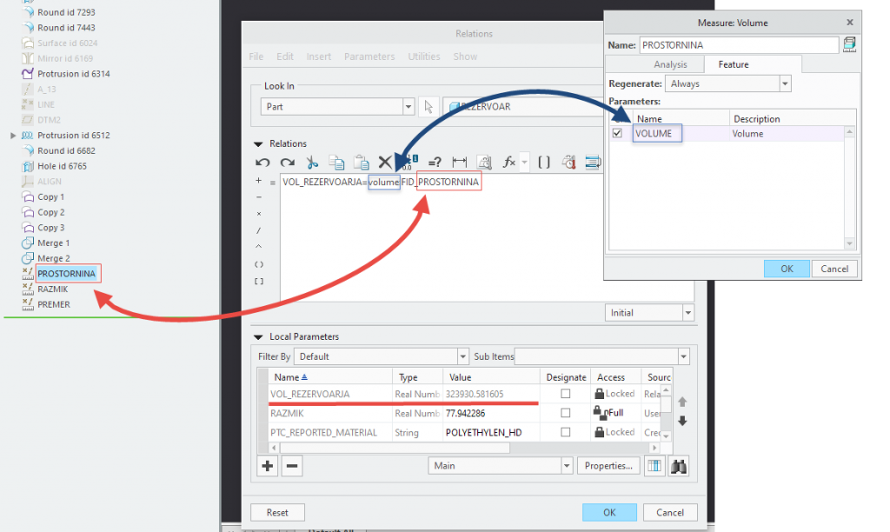The image size is (890, 532).
Task: Click the remove parameter minus button
Action: 293,466
